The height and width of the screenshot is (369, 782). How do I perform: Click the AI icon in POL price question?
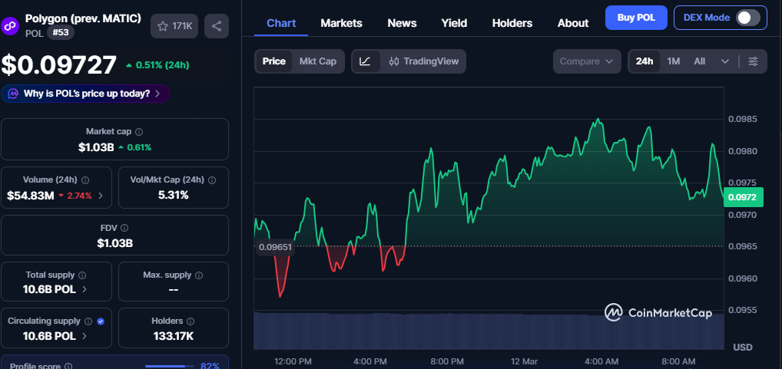click(14, 94)
